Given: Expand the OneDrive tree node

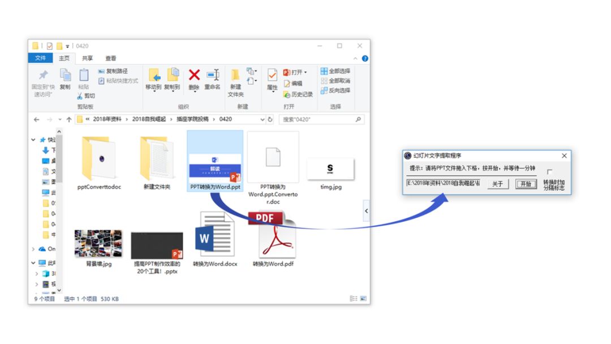Looking at the screenshot, I should pos(33,248).
